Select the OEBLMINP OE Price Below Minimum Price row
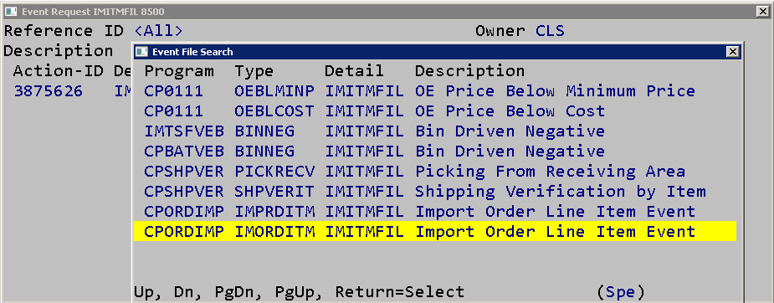Image resolution: width=774 pixels, height=303 pixels. pos(435,91)
